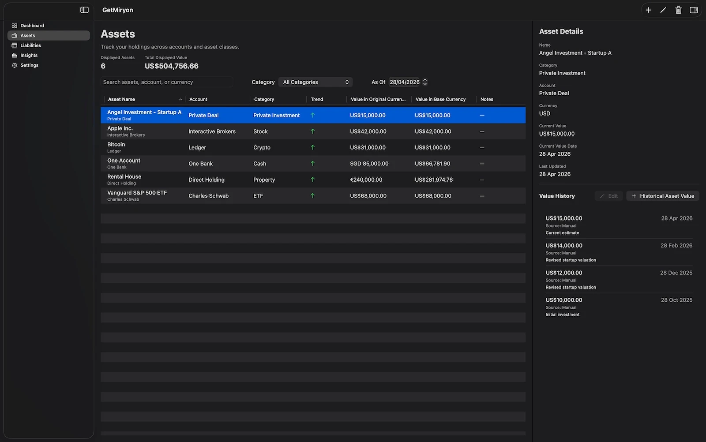
Task: Click the trend arrow for One Account
Action: tap(312, 164)
